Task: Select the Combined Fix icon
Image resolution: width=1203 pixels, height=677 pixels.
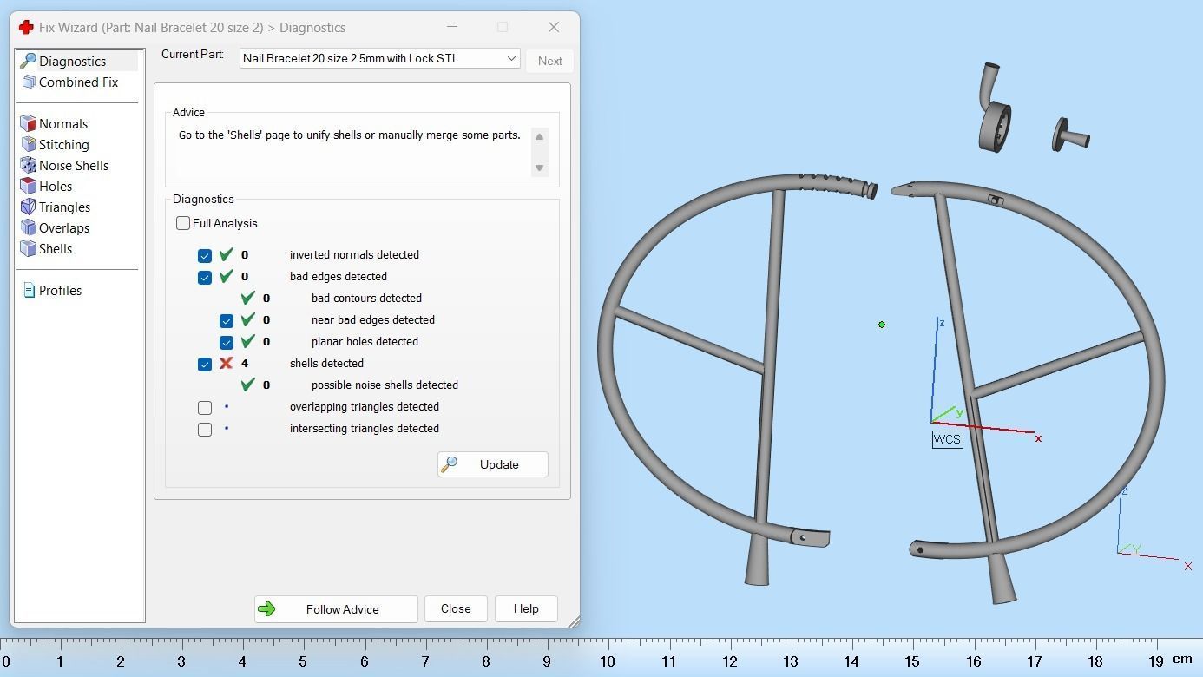Action: 28,82
